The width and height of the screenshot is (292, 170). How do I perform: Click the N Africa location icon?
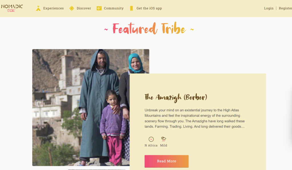coord(151,139)
